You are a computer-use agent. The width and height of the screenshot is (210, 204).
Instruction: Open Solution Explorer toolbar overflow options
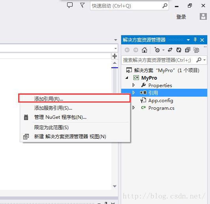pyautogui.click(x=205, y=47)
